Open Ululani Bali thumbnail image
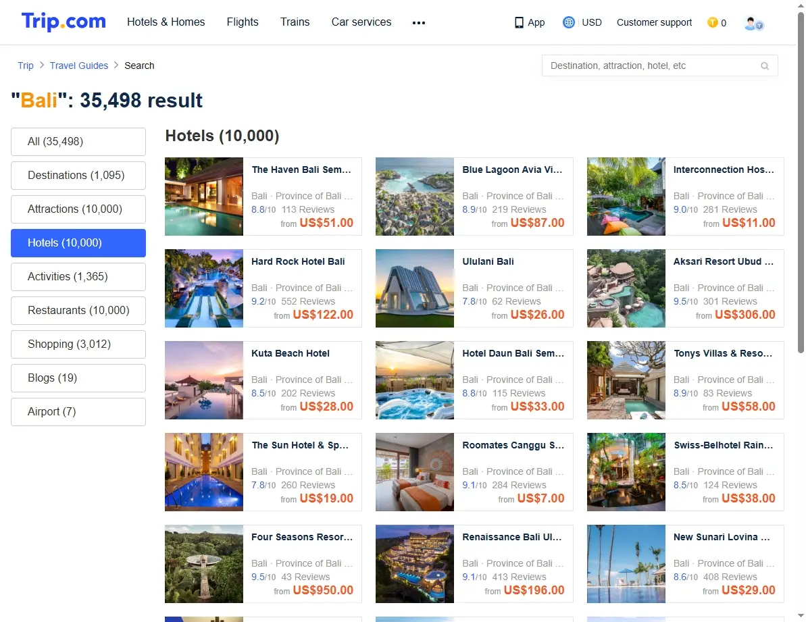 click(x=415, y=288)
